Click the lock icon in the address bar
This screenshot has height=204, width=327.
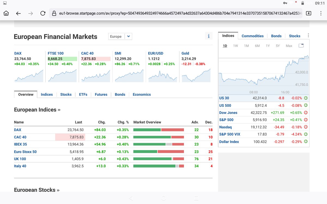pyautogui.click(x=54, y=13)
